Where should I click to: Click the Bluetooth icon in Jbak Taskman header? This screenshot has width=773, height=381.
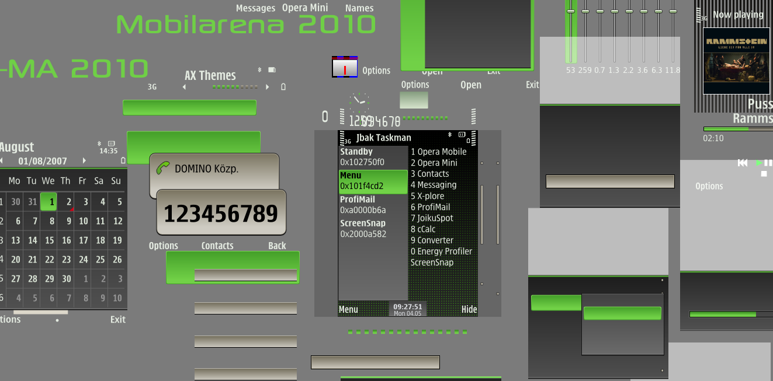coord(450,135)
